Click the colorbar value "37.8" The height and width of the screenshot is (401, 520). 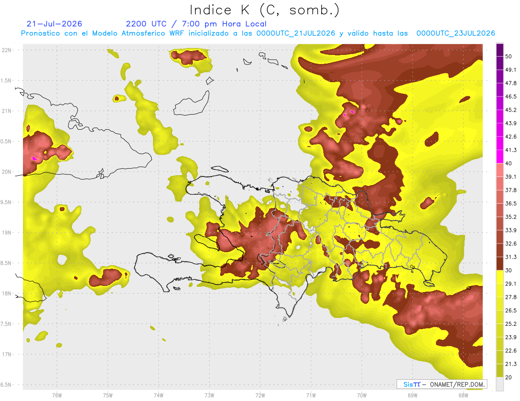click(511, 190)
